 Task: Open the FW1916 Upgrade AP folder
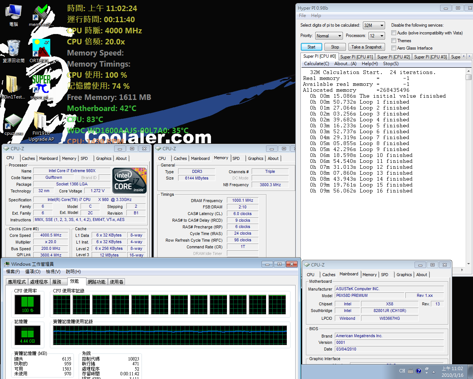41,127
